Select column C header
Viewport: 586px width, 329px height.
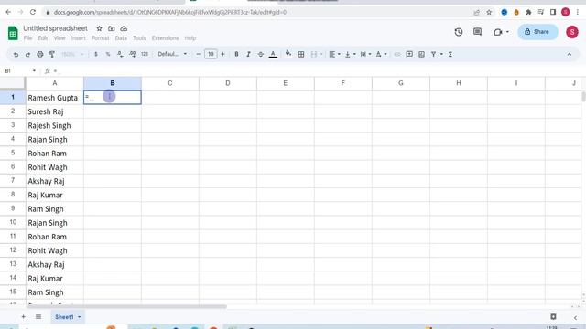(170, 83)
